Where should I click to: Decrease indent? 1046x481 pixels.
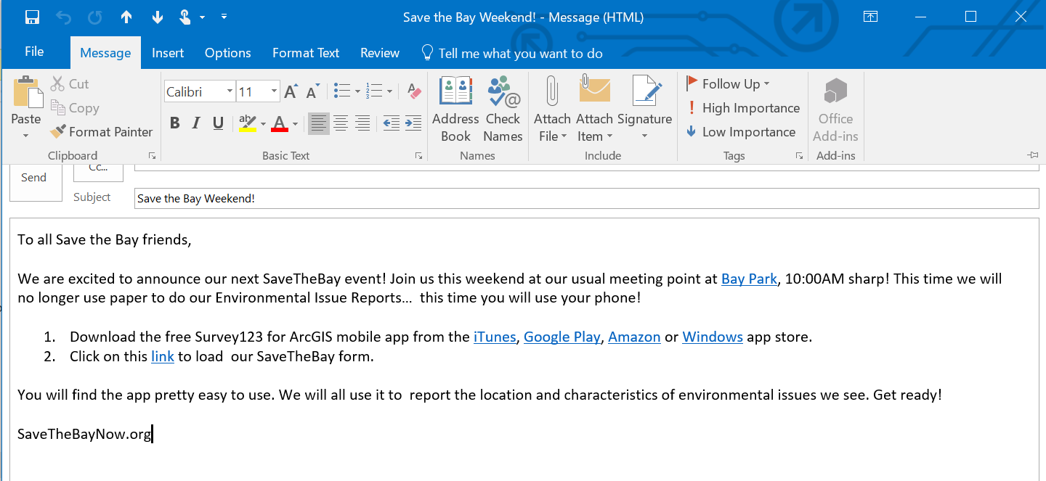[391, 123]
